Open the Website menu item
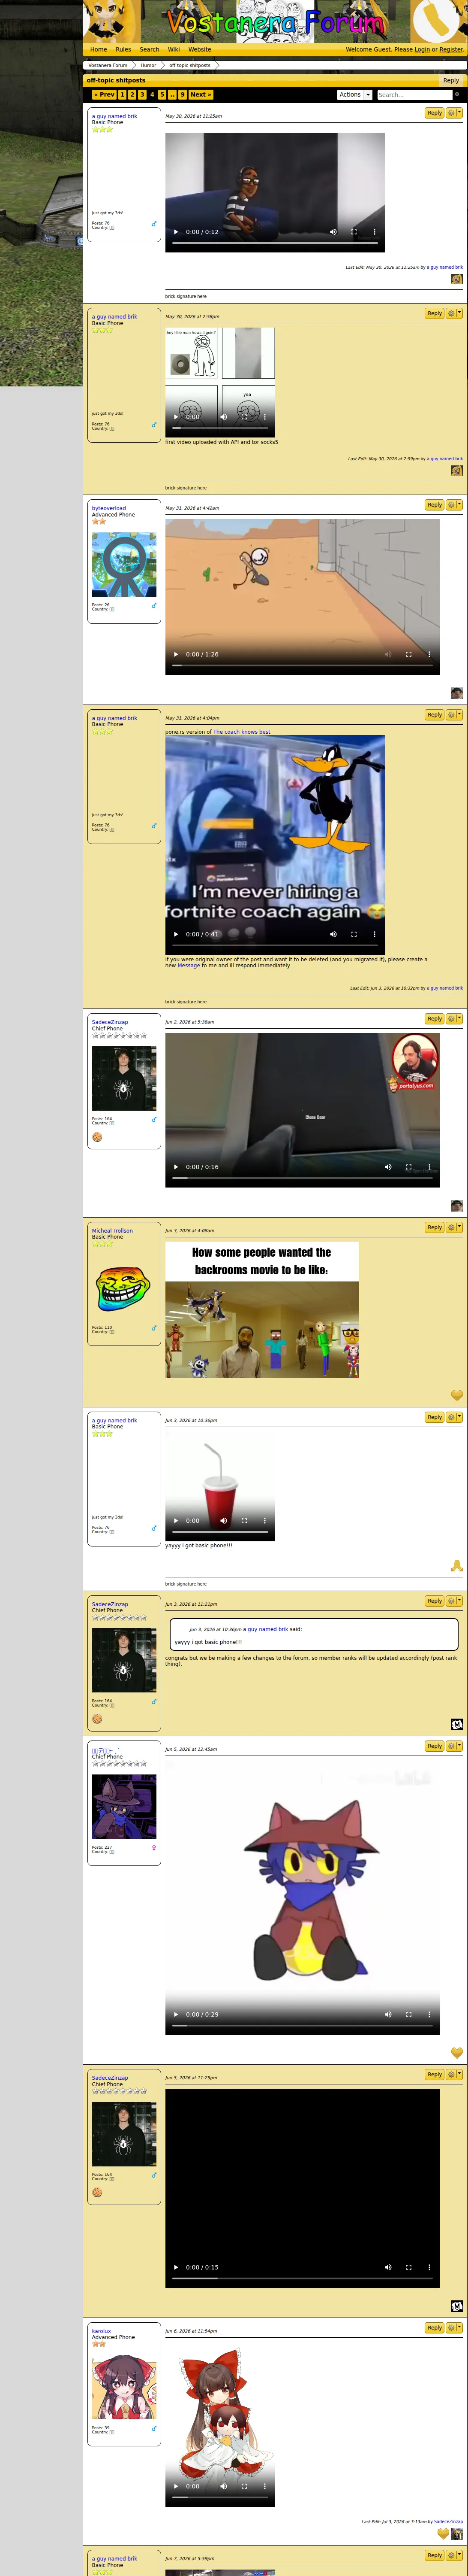The width and height of the screenshot is (468, 2576). 200,49
